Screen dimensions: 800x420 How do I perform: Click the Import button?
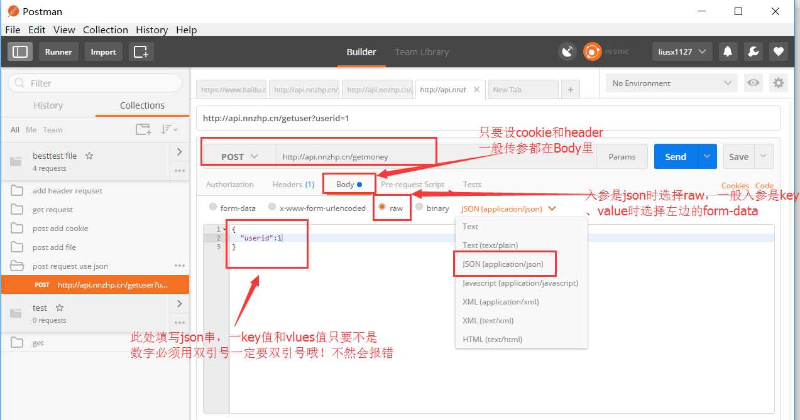coord(103,52)
